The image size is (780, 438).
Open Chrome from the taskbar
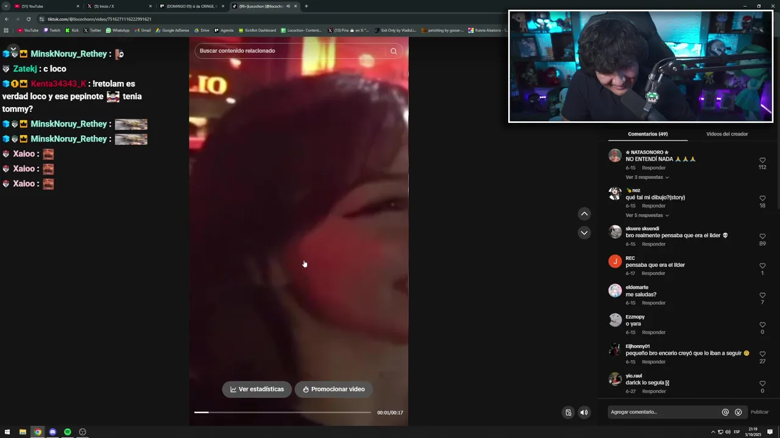pos(38,432)
